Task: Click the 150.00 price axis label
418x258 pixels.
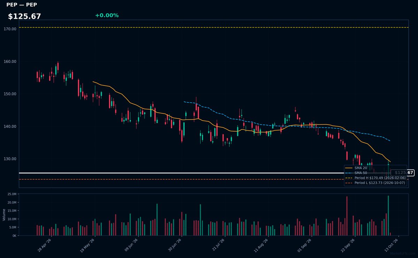Action: 10,94
